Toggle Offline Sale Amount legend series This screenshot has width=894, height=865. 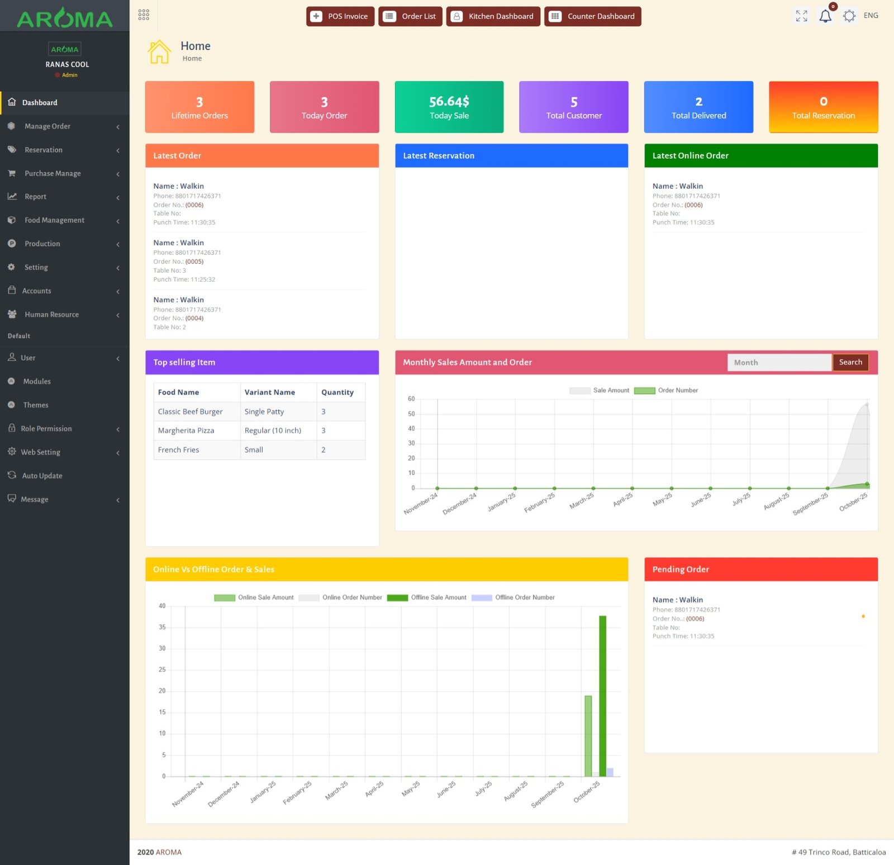(x=426, y=597)
